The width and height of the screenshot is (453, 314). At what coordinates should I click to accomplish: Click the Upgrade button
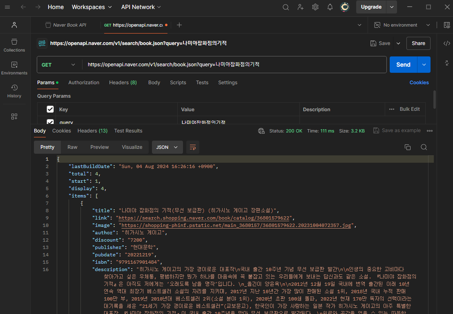(x=371, y=7)
